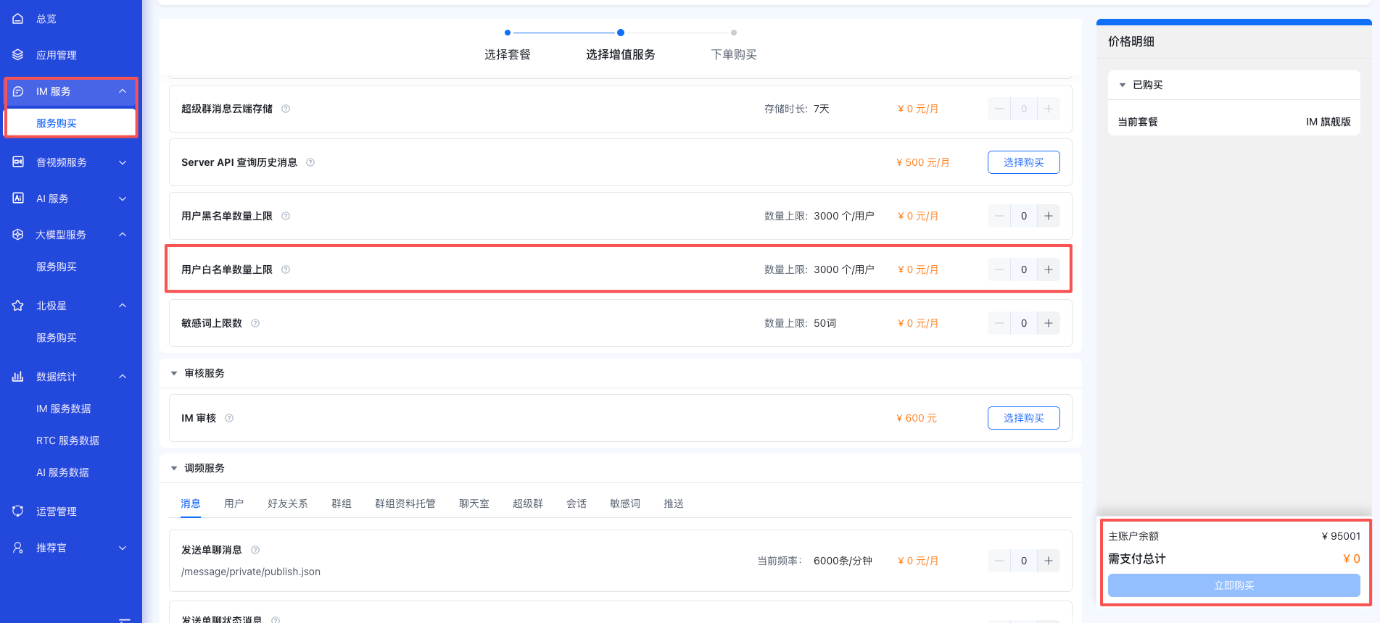This screenshot has width=1380, height=623.
Task: Click the 音视频服务 icon
Action: click(18, 162)
